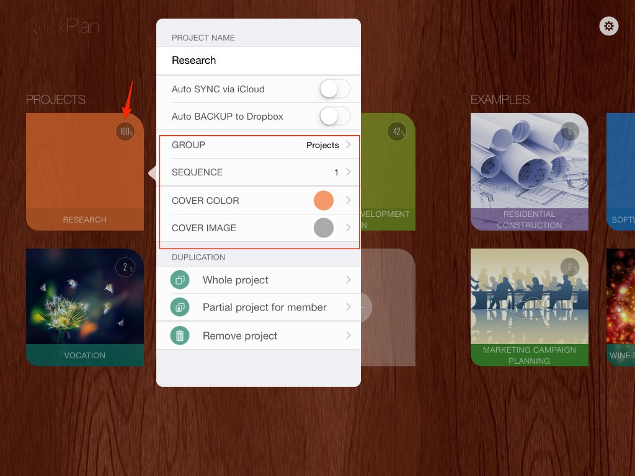Click the Partial project for member icon
Image resolution: width=635 pixels, height=476 pixels.
point(180,307)
